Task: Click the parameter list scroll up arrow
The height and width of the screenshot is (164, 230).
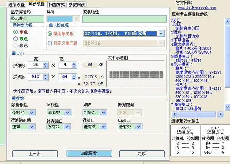Action: coord(227,22)
